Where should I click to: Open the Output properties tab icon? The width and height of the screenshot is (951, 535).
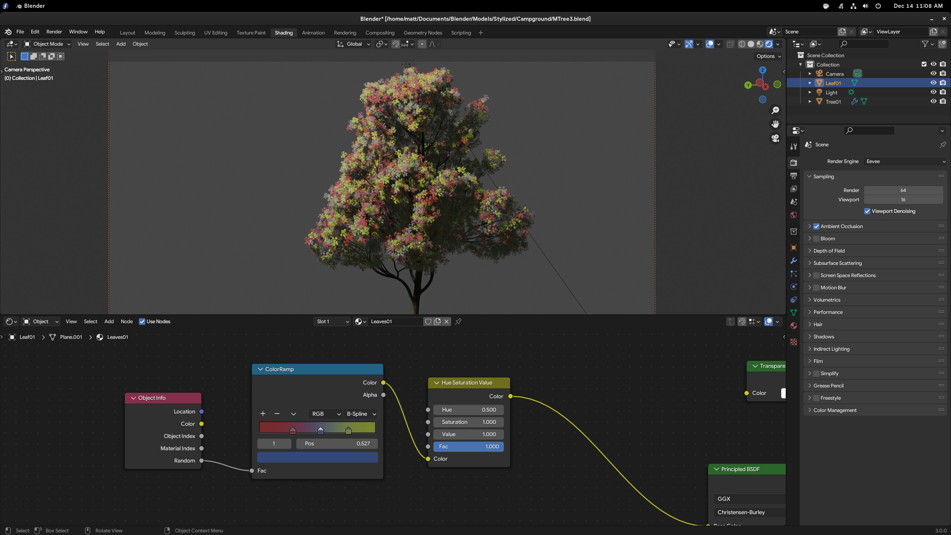794,176
